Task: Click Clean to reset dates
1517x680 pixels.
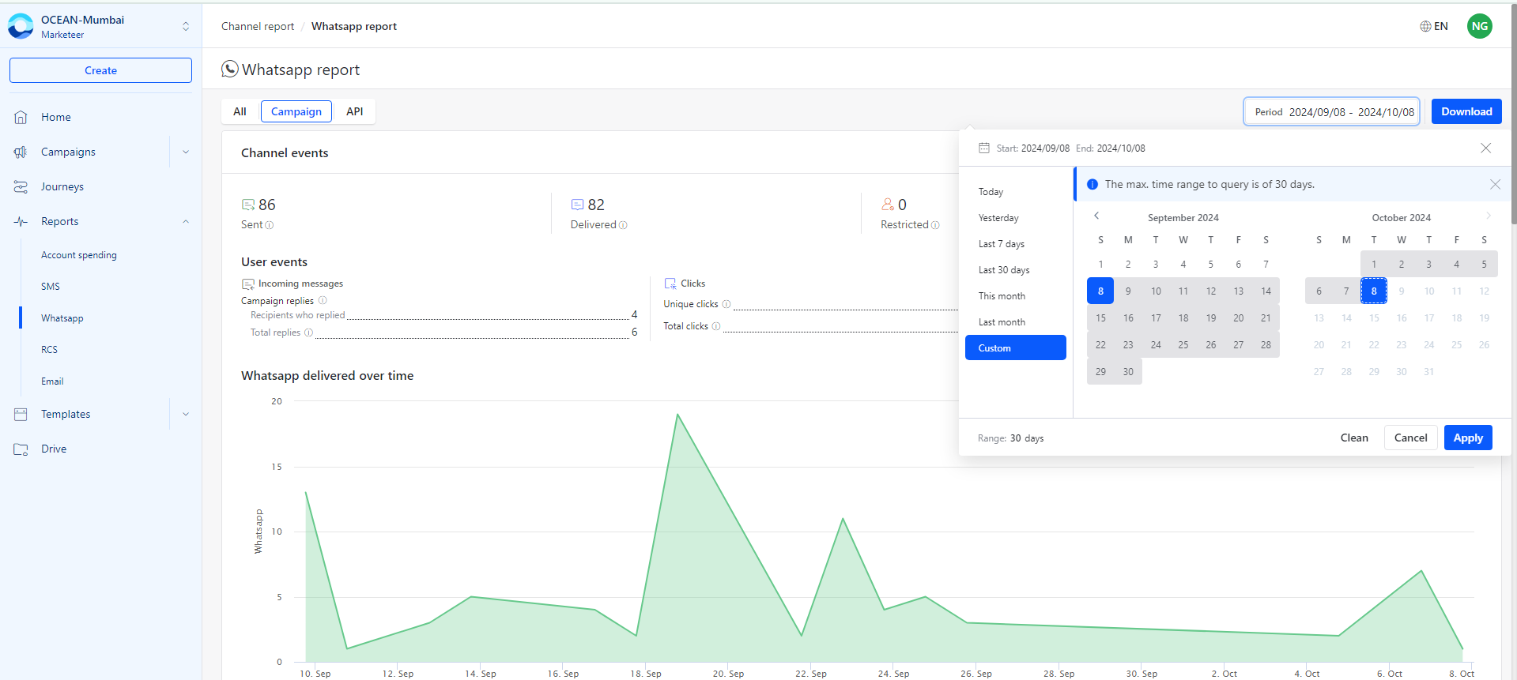Action: [1354, 438]
